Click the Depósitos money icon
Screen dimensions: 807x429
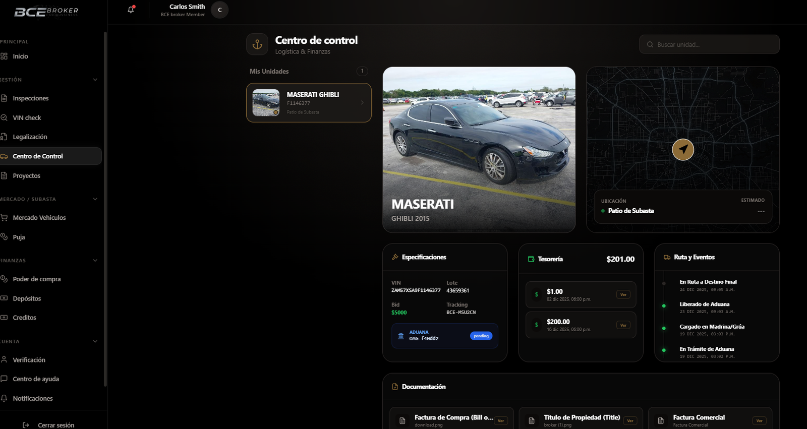4,298
